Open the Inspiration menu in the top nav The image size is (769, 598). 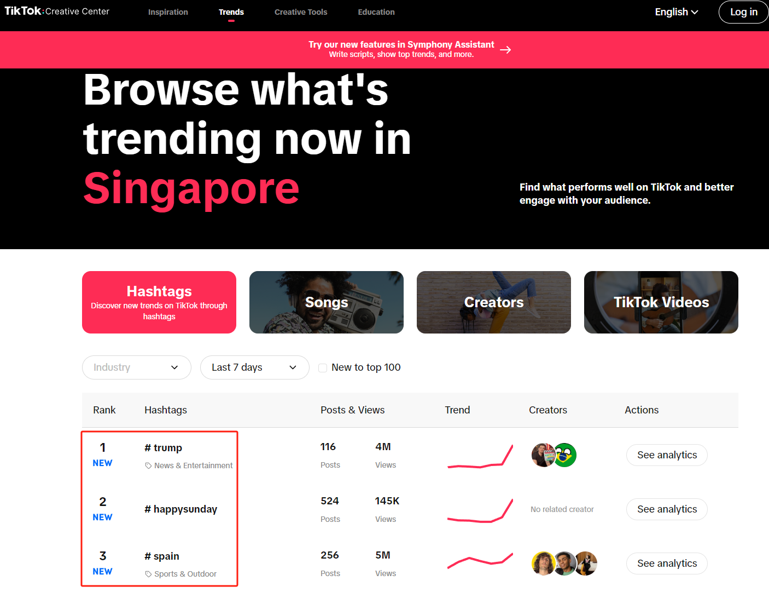[x=168, y=12]
